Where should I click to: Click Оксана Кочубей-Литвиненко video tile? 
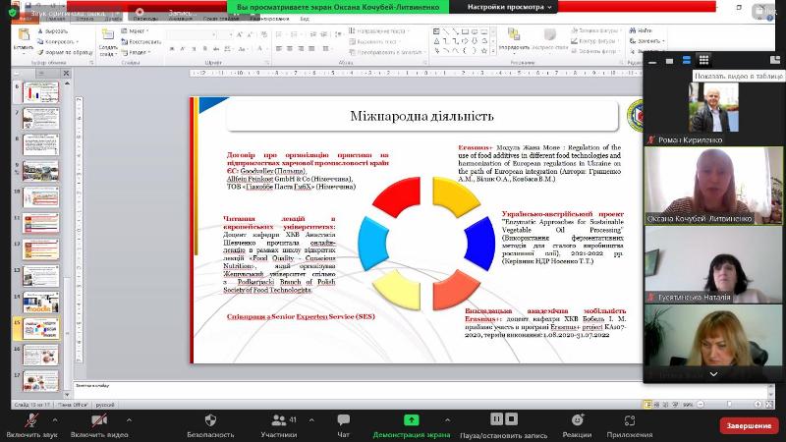(x=713, y=187)
